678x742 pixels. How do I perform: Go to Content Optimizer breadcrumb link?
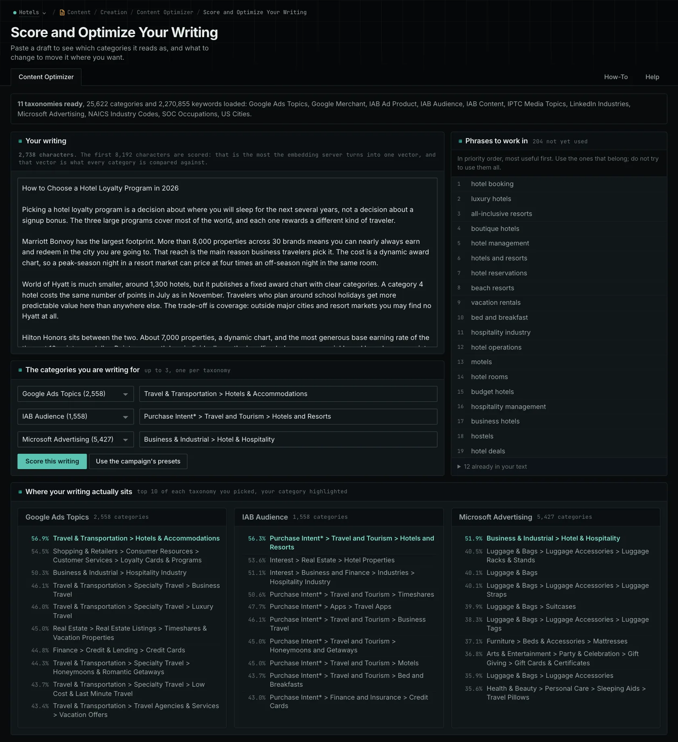tap(165, 13)
